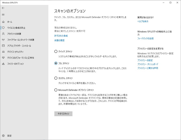Open the 保護の履歴 link
The image size is (181, 140).
point(59,40)
